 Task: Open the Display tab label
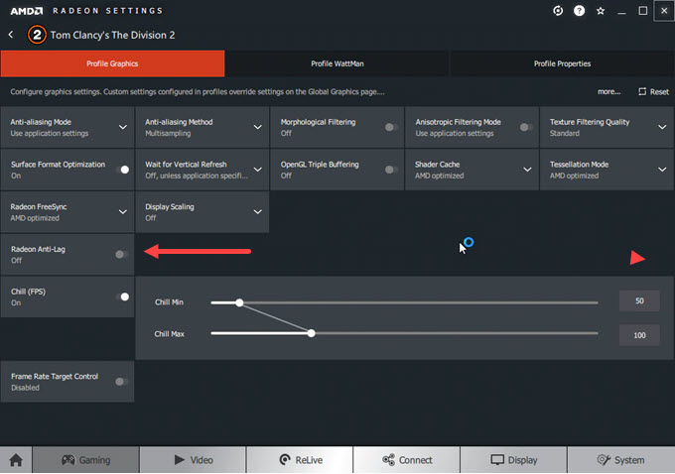coord(522,460)
